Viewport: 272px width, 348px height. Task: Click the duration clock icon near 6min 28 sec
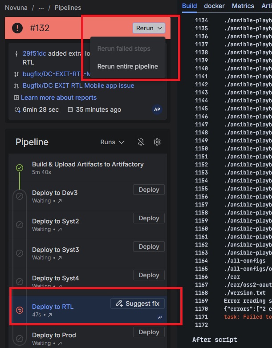[x=17, y=109]
